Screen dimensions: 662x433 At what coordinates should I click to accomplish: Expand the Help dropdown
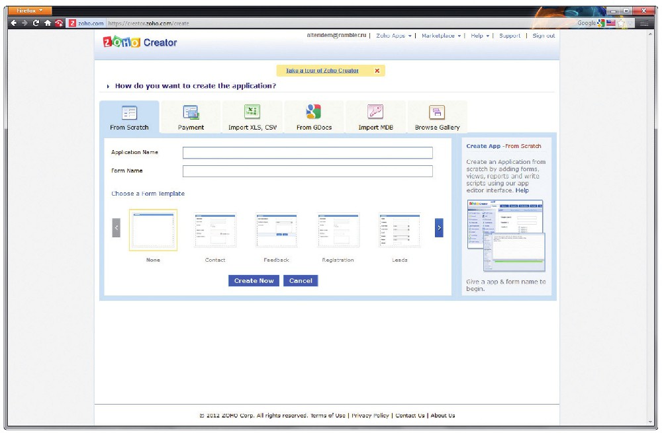[x=480, y=36]
